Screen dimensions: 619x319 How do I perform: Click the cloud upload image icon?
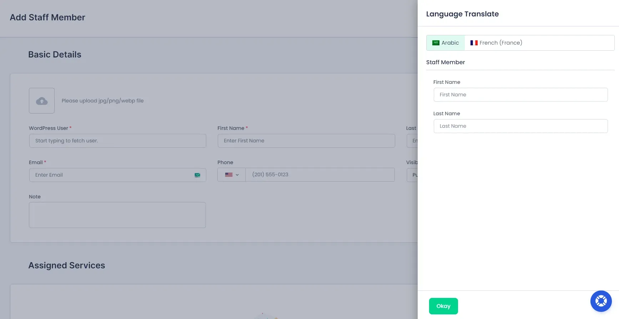pos(42,101)
